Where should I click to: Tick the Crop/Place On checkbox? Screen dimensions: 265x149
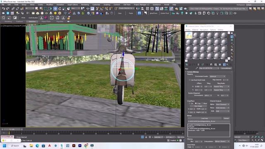(x=190, y=103)
